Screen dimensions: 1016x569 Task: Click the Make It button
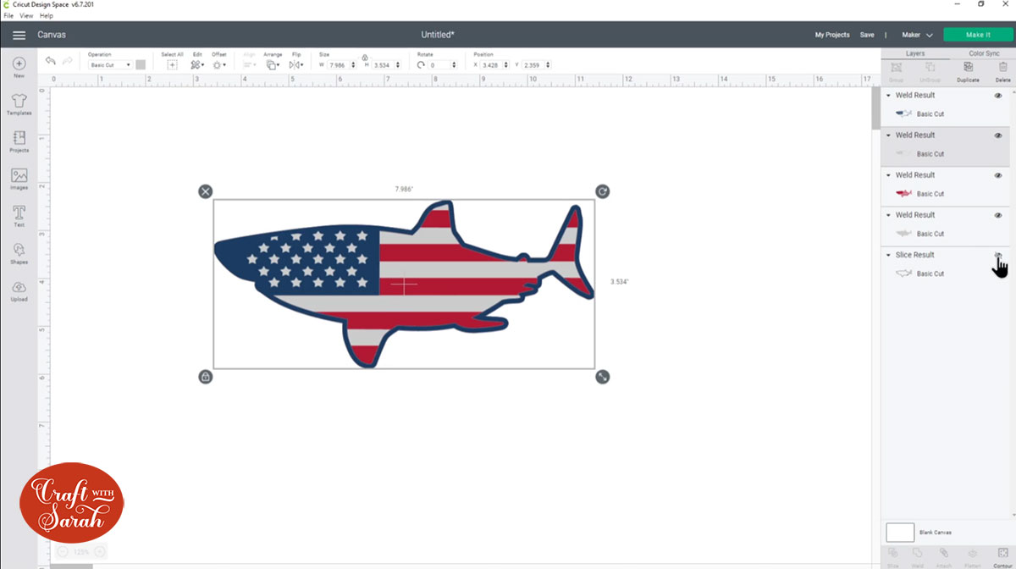[x=978, y=35]
